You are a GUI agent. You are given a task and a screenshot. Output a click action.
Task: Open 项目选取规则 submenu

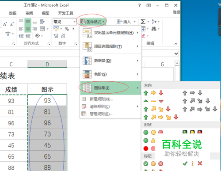pos(110,46)
